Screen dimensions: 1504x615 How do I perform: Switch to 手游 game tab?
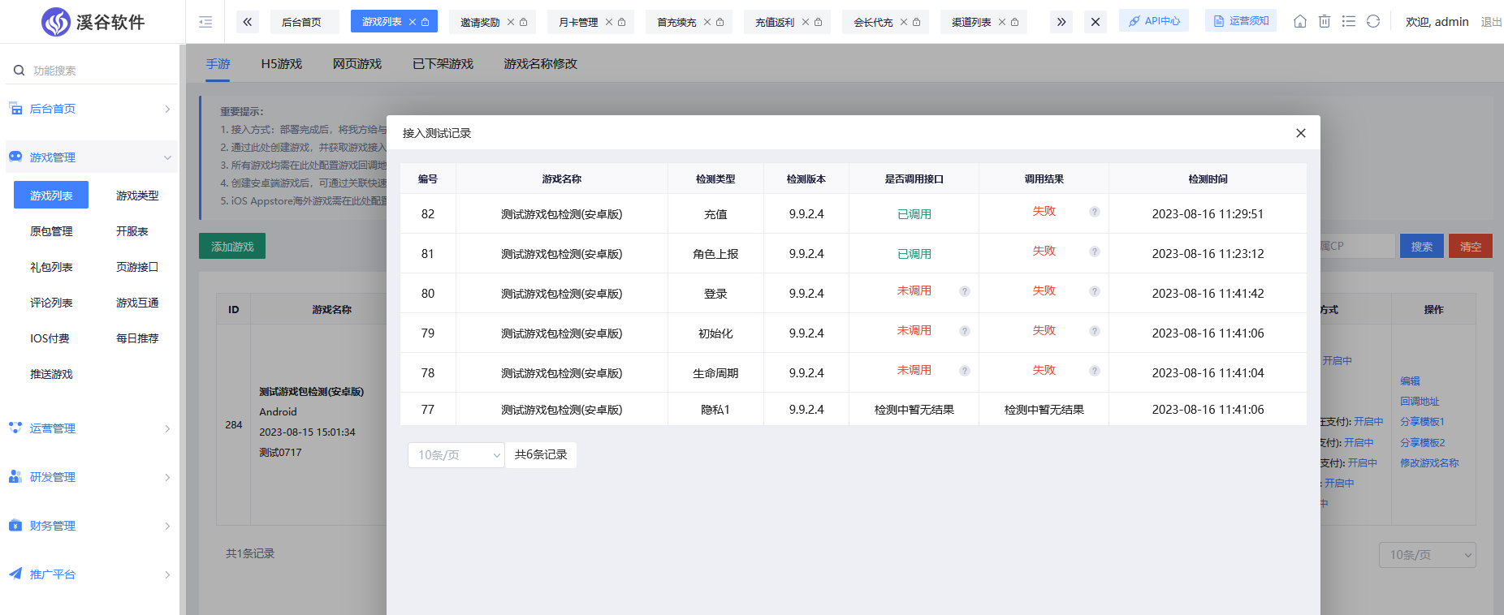click(x=218, y=63)
